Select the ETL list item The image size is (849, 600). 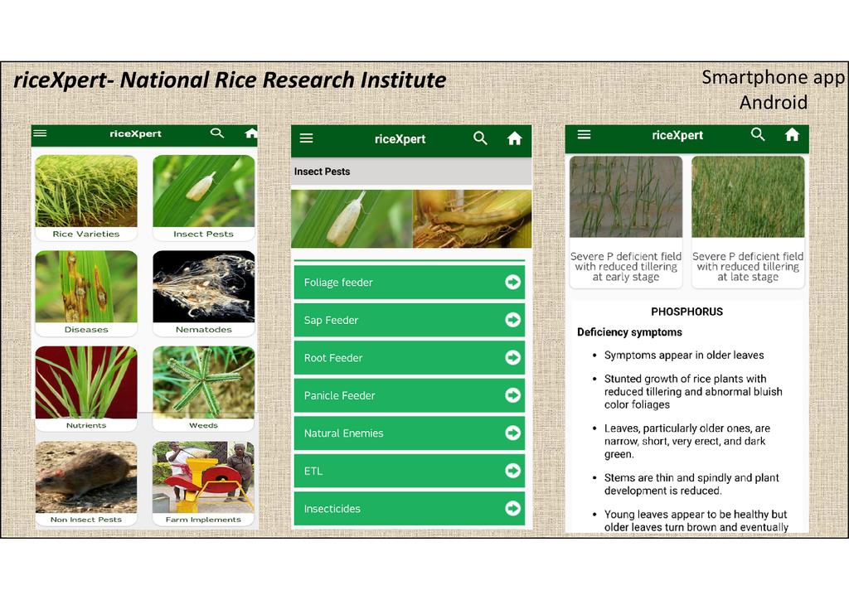click(409, 471)
